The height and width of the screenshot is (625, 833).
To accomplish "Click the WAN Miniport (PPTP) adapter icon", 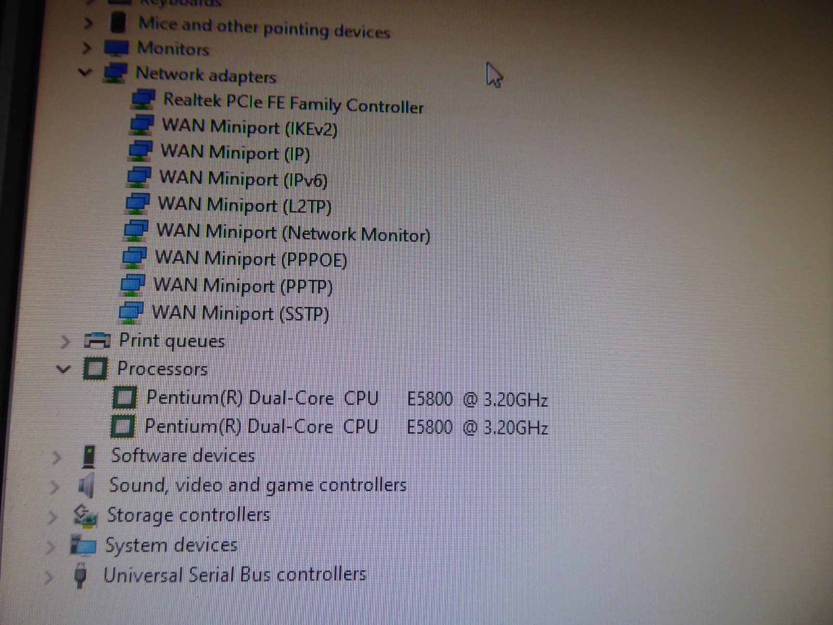I will click(x=132, y=284).
